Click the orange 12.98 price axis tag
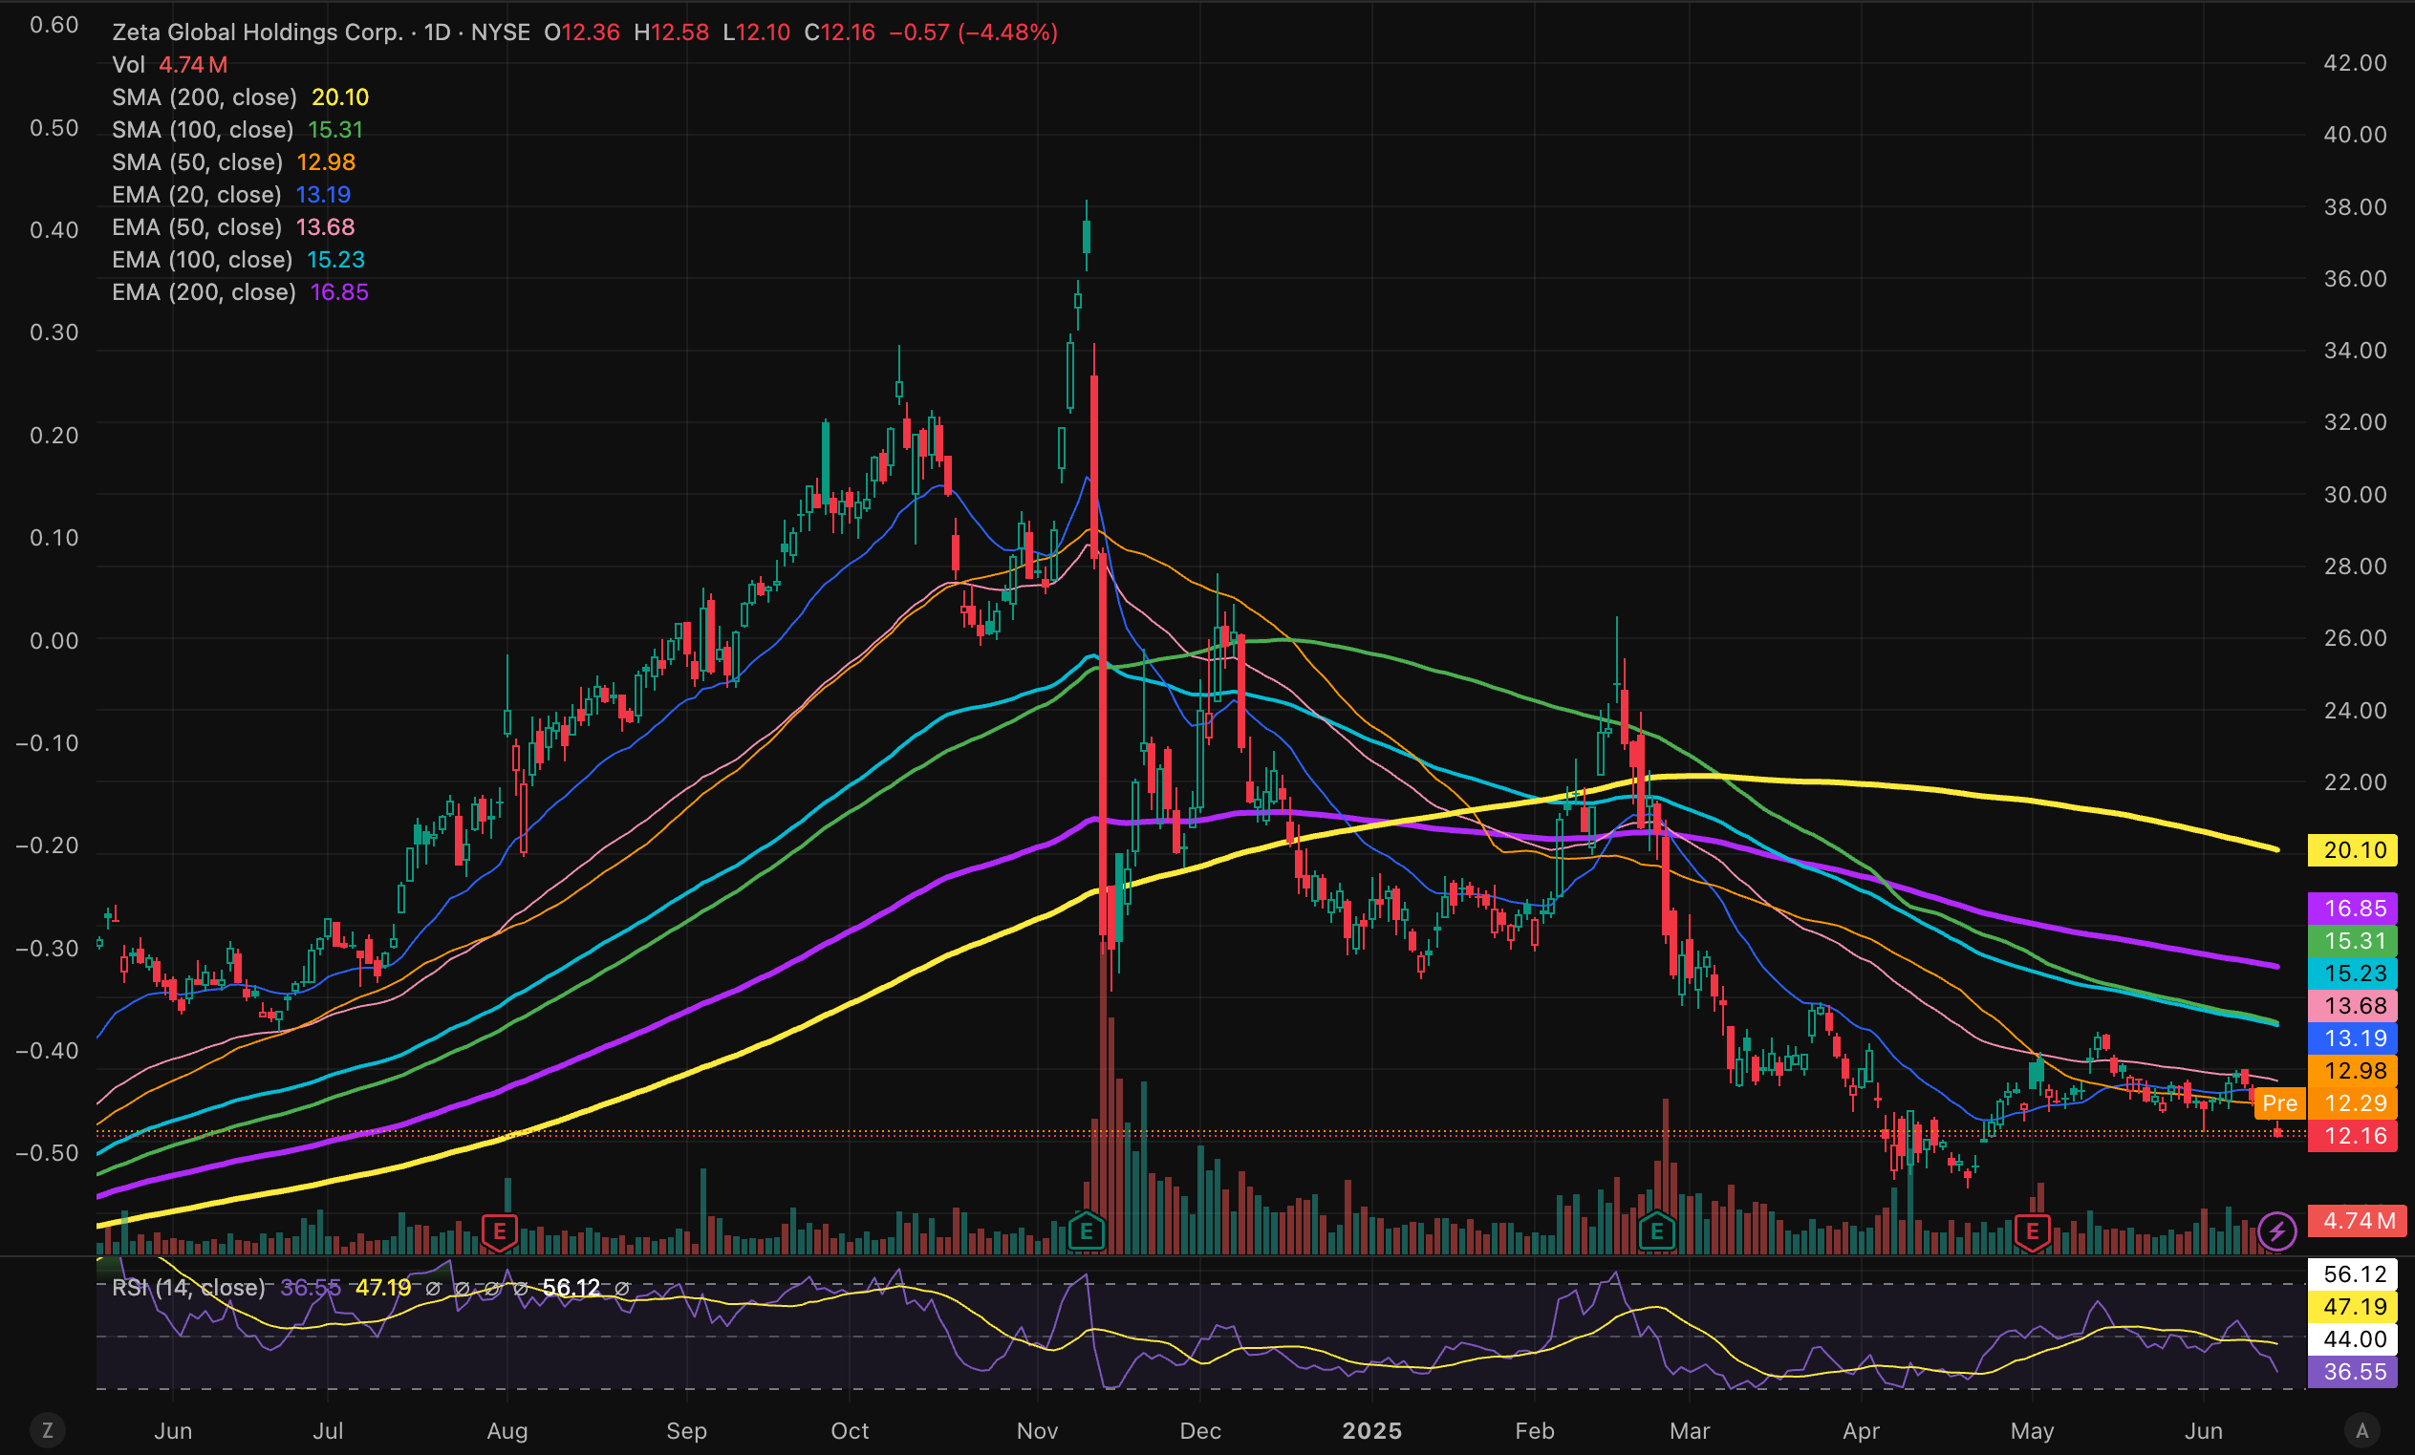The image size is (2415, 1455). [2353, 1070]
